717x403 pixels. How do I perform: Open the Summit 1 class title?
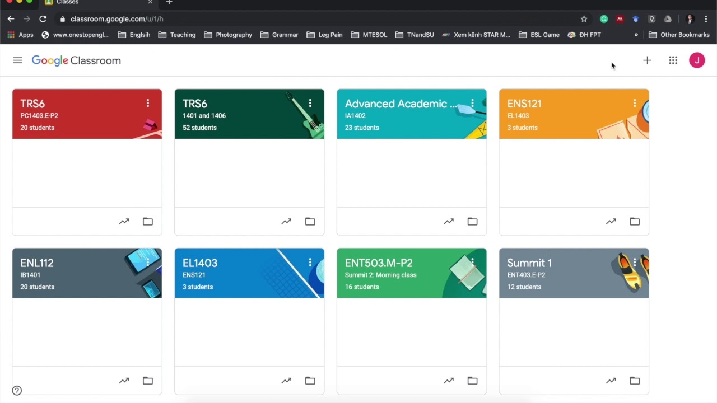[529, 263]
